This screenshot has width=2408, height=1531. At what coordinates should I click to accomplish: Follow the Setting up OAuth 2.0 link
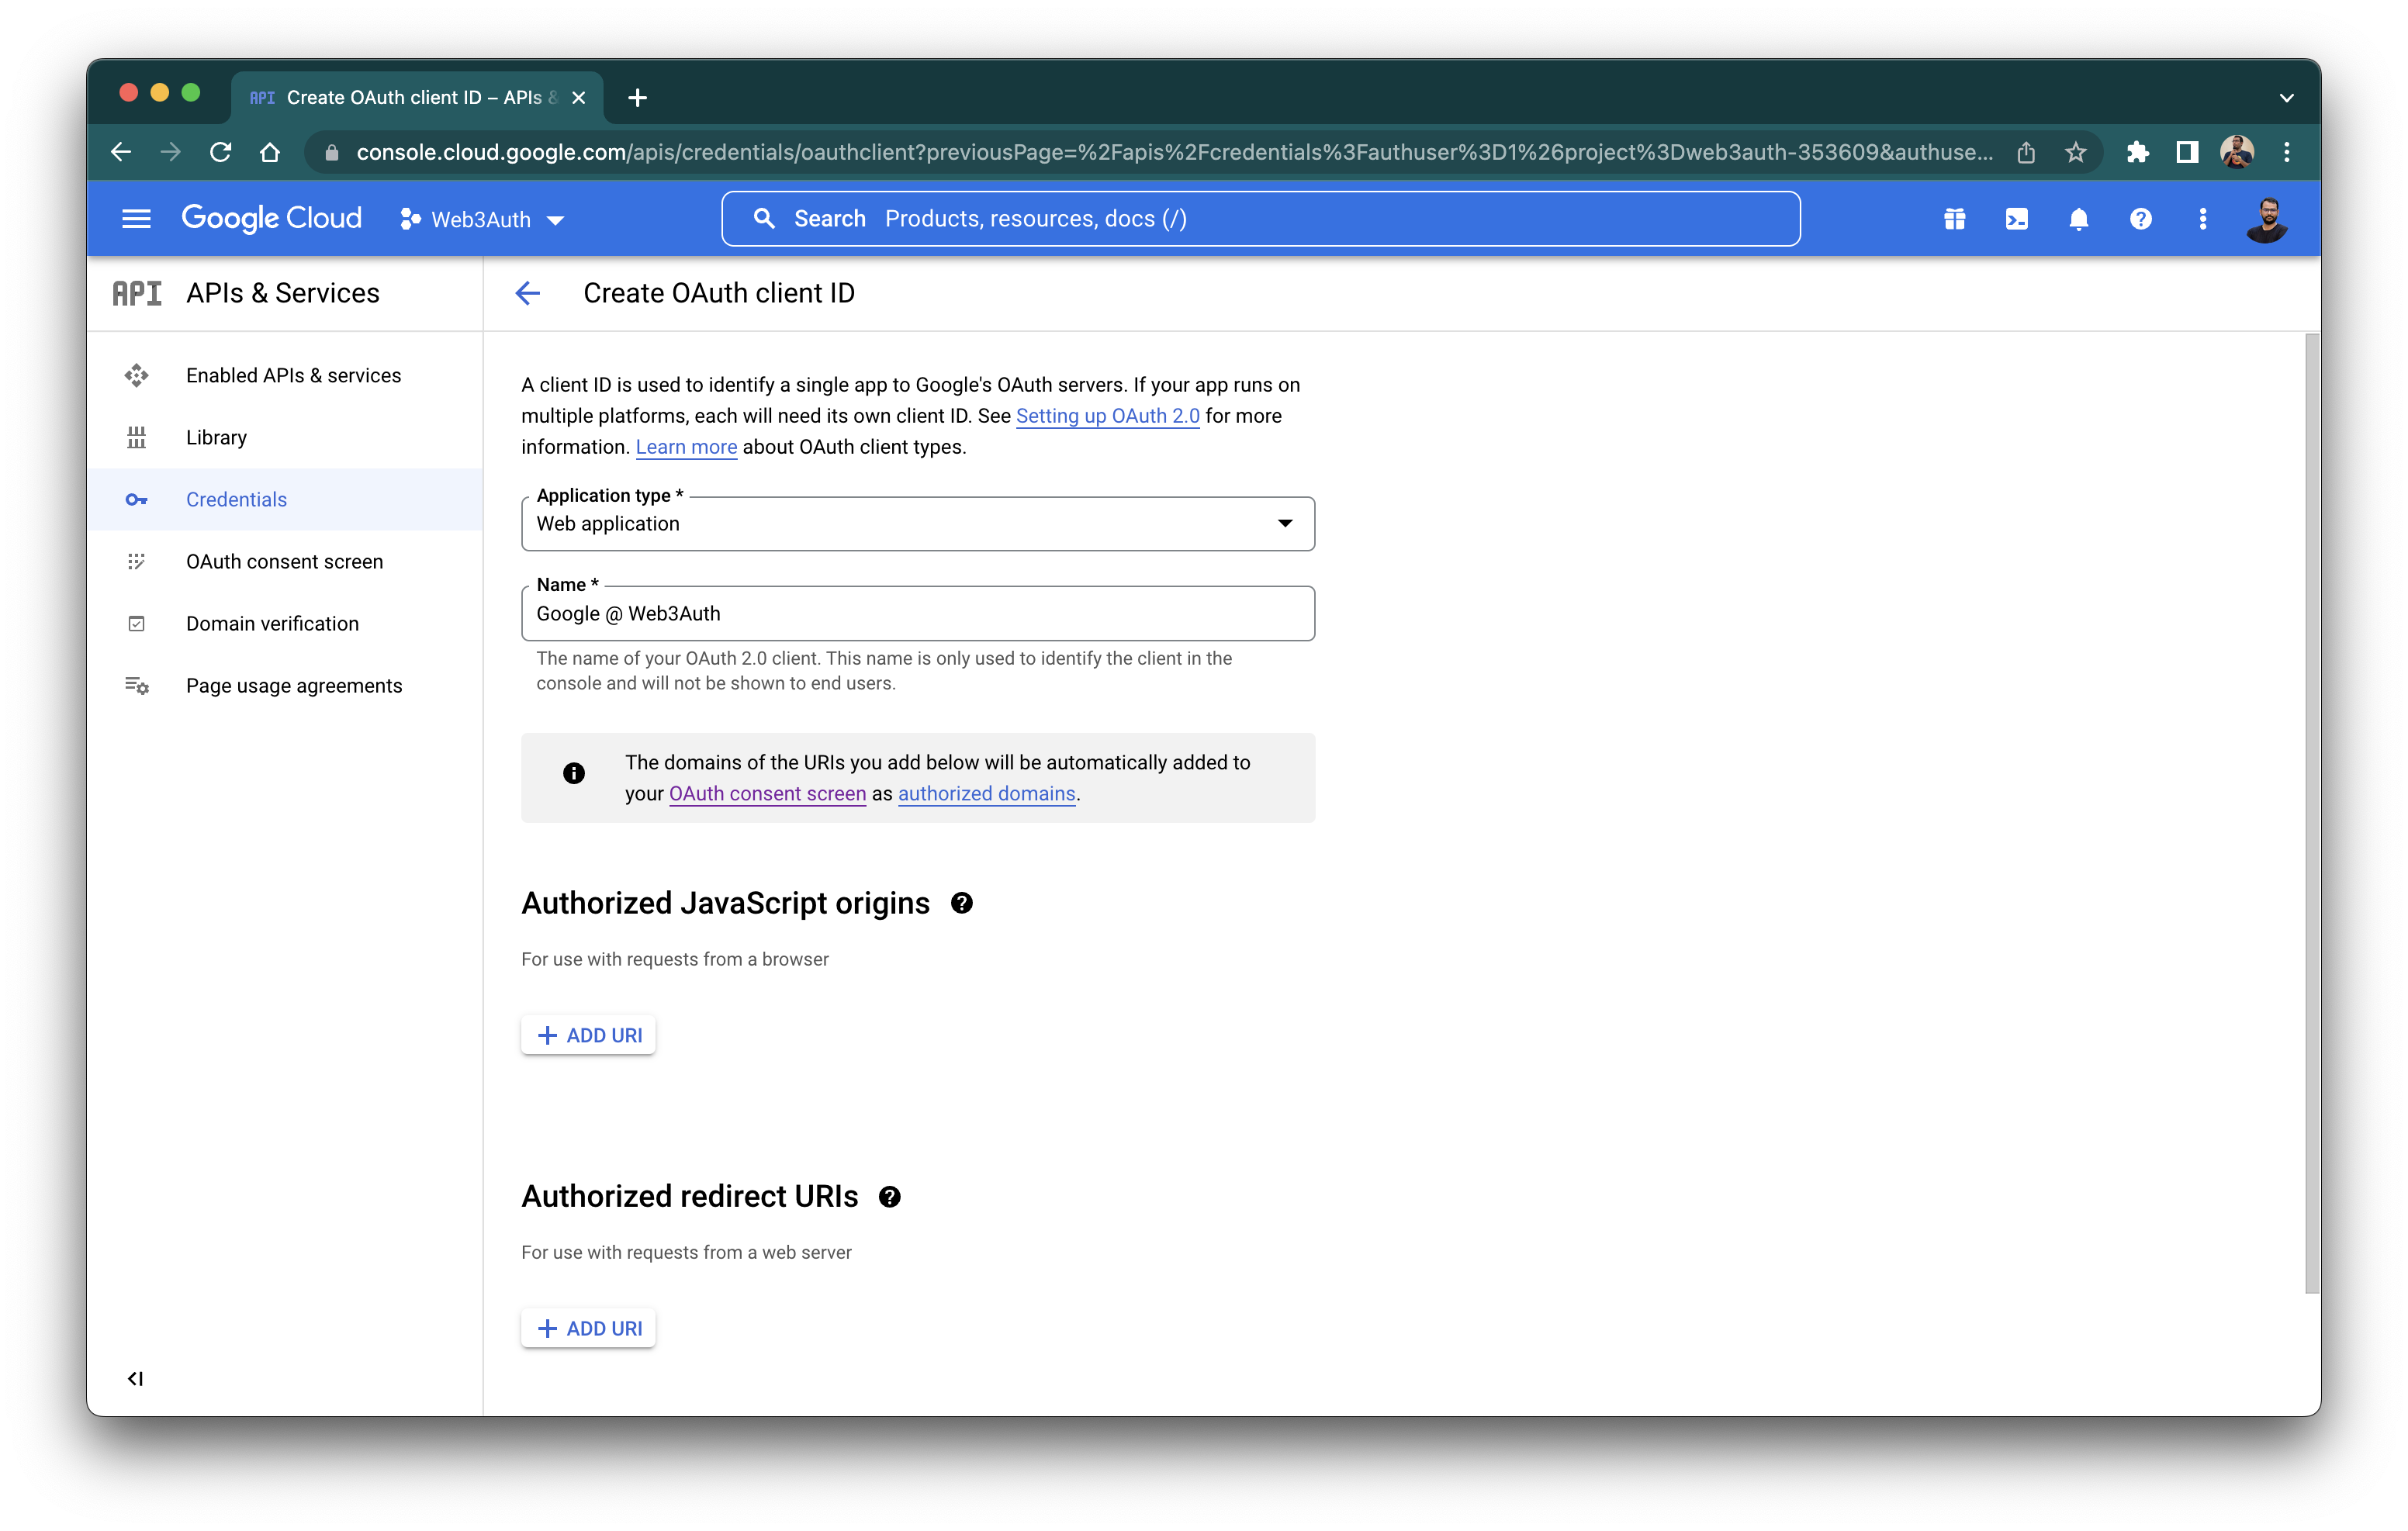point(1107,415)
